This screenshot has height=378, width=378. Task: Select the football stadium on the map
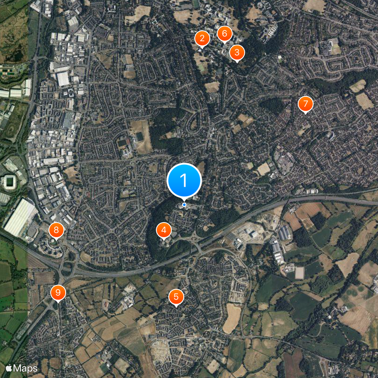(x=9, y=181)
